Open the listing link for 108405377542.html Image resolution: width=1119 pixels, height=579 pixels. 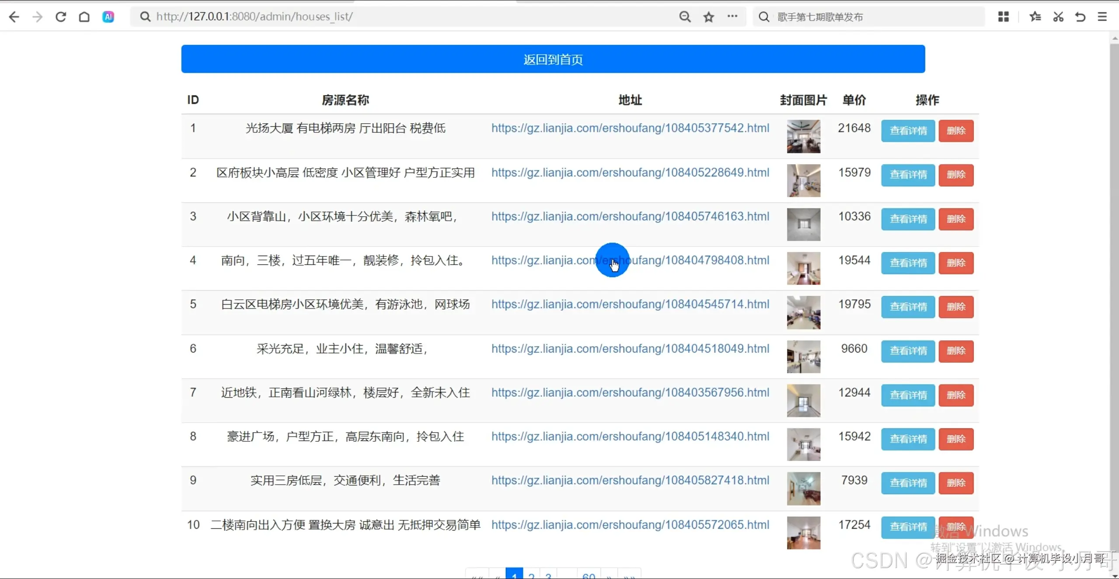[x=629, y=128]
